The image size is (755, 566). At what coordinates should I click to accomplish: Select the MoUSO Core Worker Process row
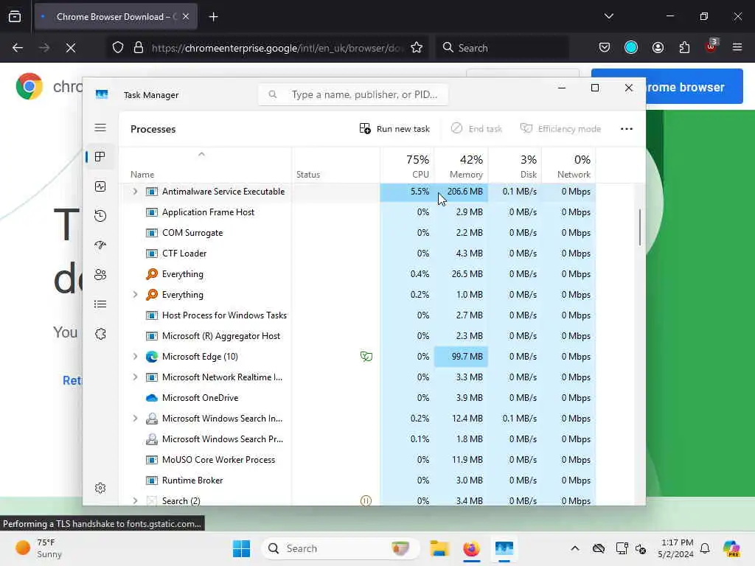tap(358, 460)
